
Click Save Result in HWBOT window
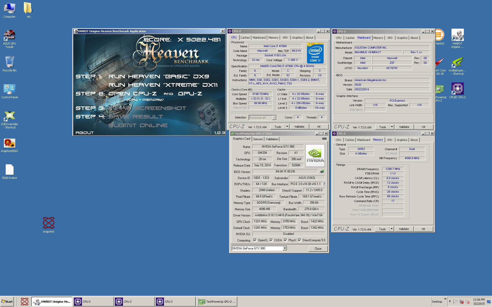(136, 117)
